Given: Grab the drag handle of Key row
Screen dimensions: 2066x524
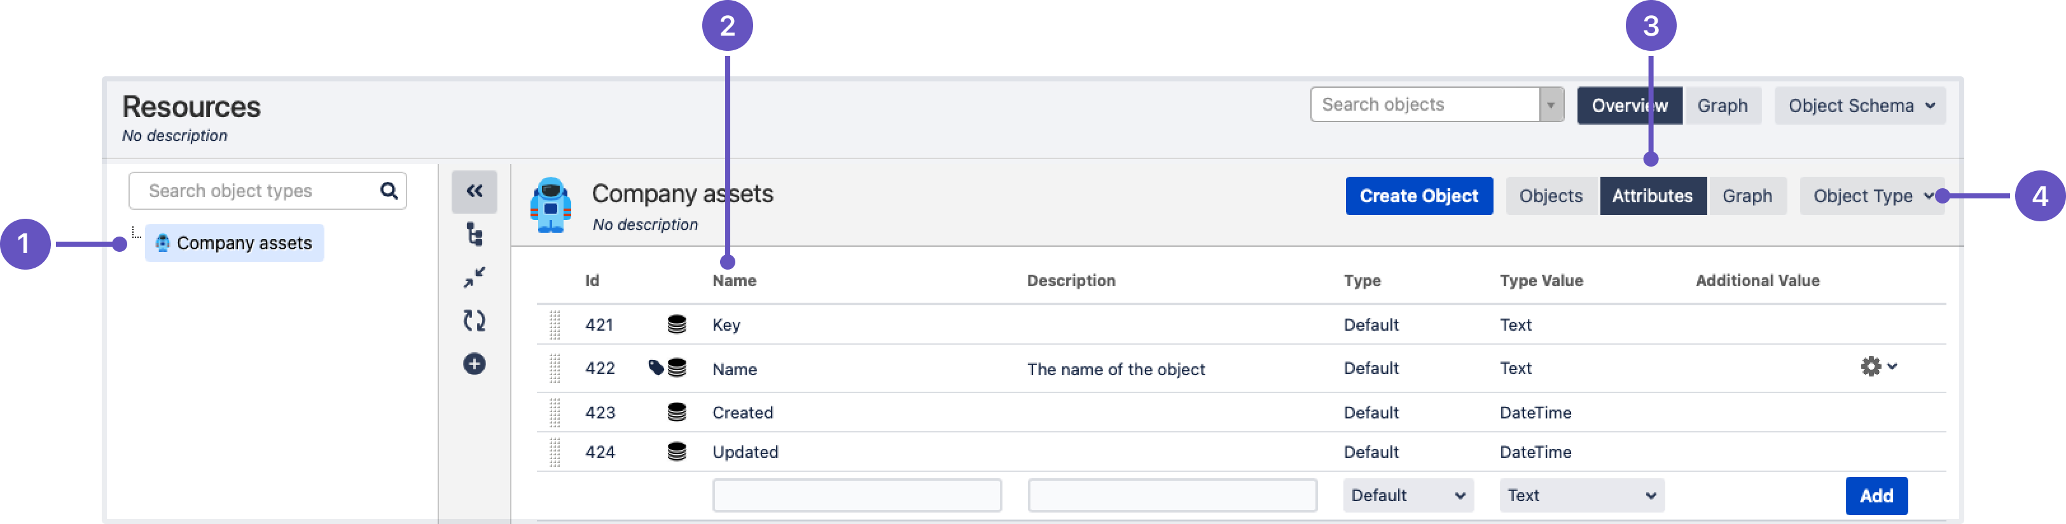Looking at the screenshot, I should coord(554,324).
